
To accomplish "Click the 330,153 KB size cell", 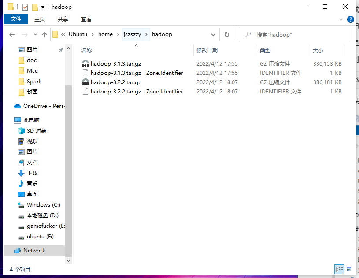I will [x=327, y=63].
